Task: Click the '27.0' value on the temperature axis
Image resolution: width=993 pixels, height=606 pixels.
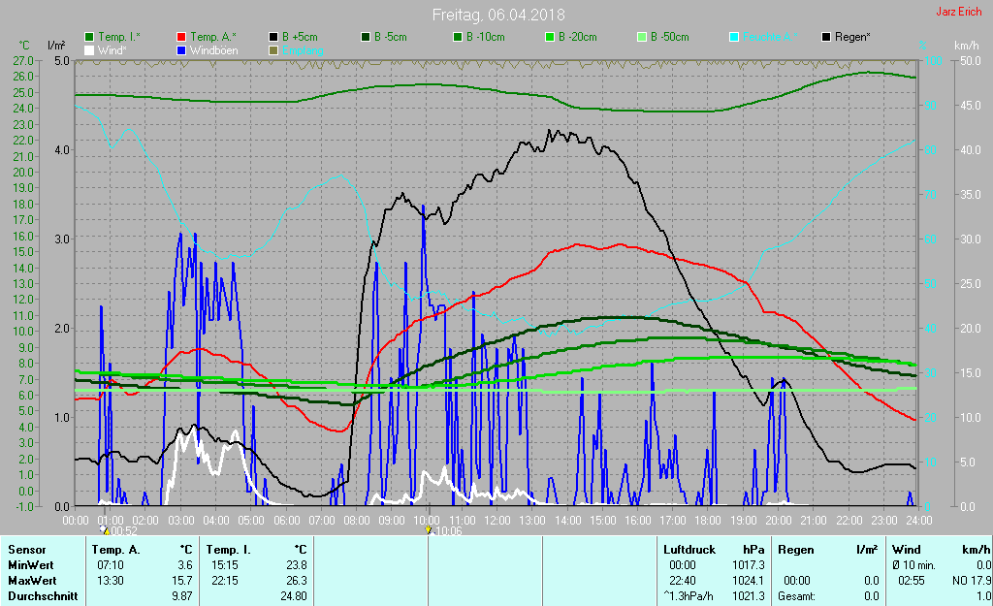Action: (x=23, y=61)
